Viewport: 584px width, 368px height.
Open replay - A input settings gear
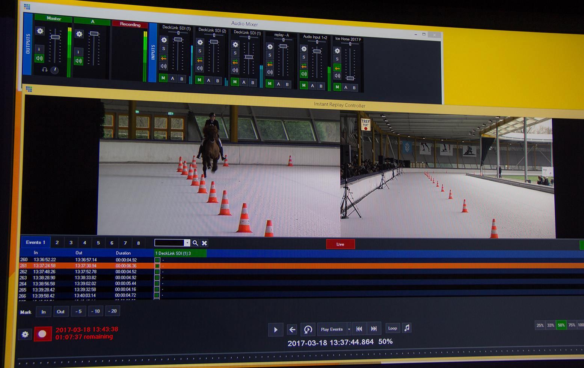pyautogui.click(x=270, y=46)
